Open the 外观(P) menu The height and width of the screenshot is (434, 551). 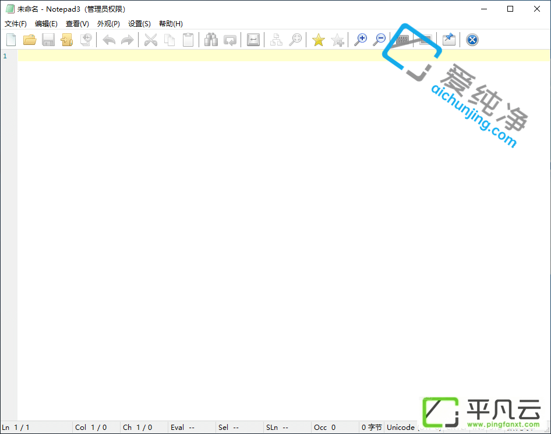(x=108, y=23)
